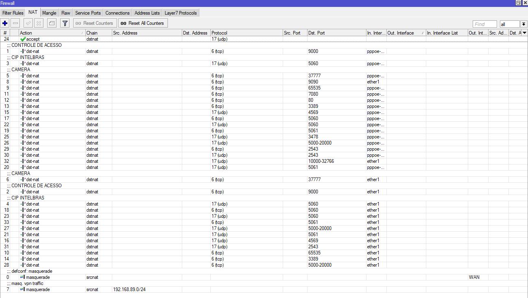Click the dst-nat icon in rule 1
This screenshot has width=528, height=298.
(x=23, y=51)
